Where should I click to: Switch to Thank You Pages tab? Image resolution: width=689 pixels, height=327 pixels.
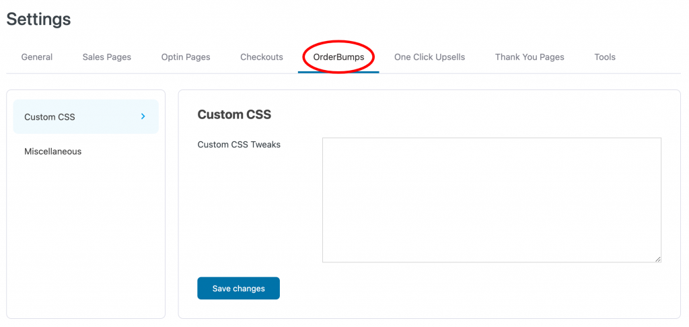pos(530,57)
